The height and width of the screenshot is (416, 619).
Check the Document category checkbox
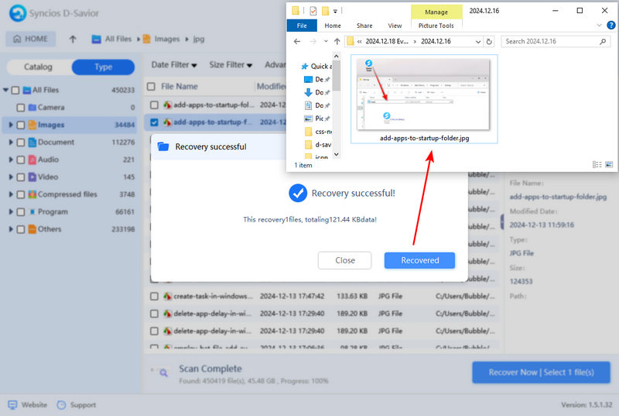(x=21, y=143)
